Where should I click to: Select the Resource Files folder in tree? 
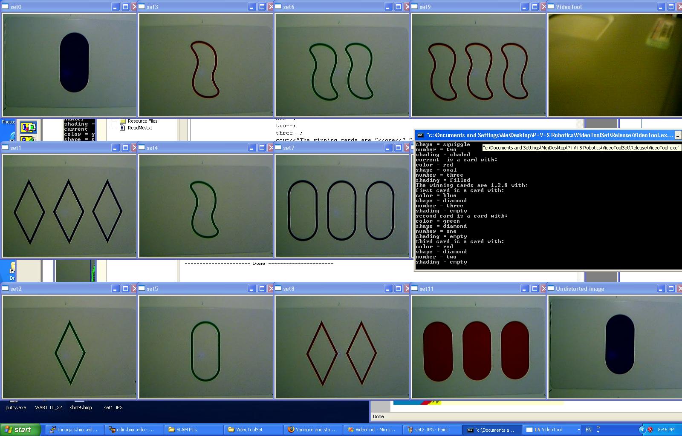[x=142, y=121]
